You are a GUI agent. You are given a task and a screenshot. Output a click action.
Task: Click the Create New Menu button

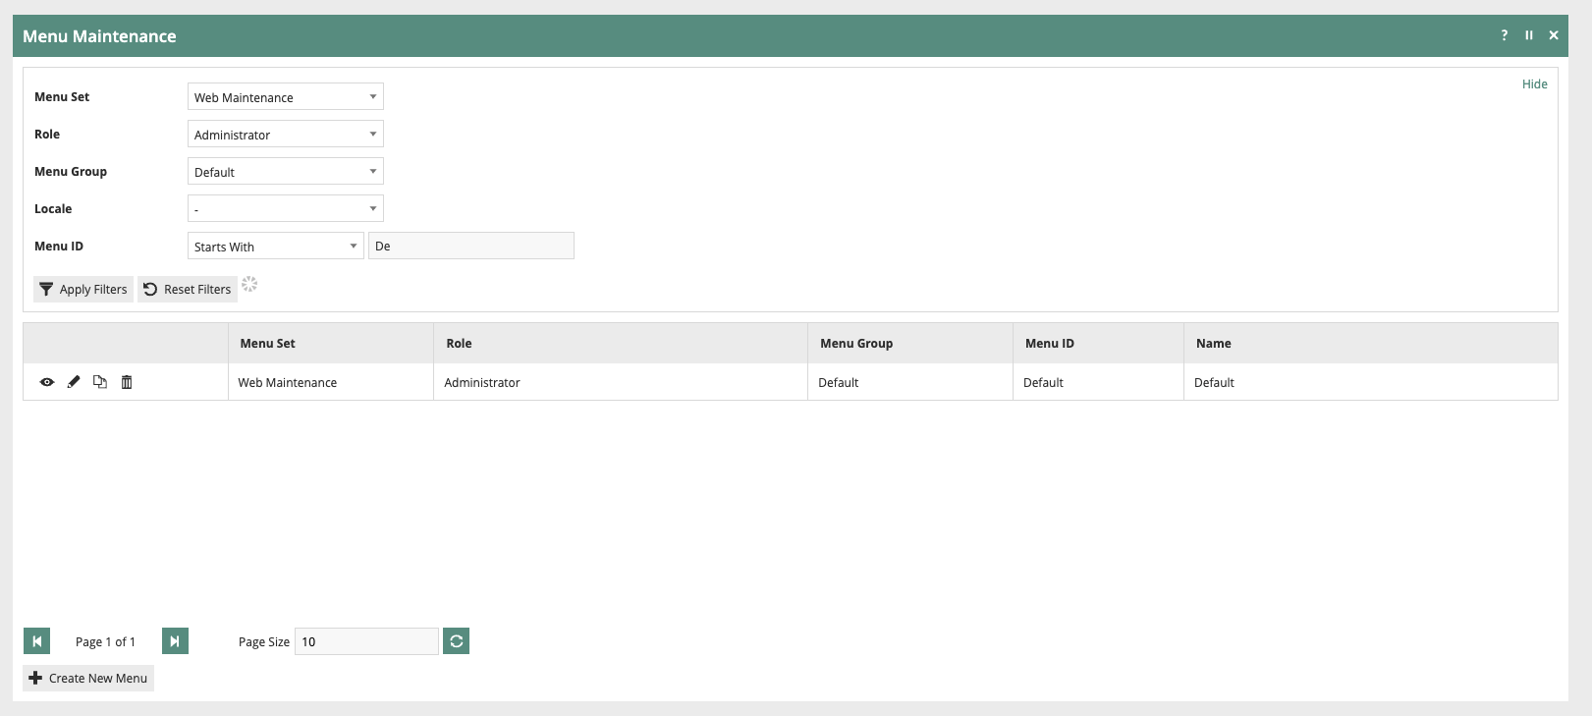click(x=88, y=679)
